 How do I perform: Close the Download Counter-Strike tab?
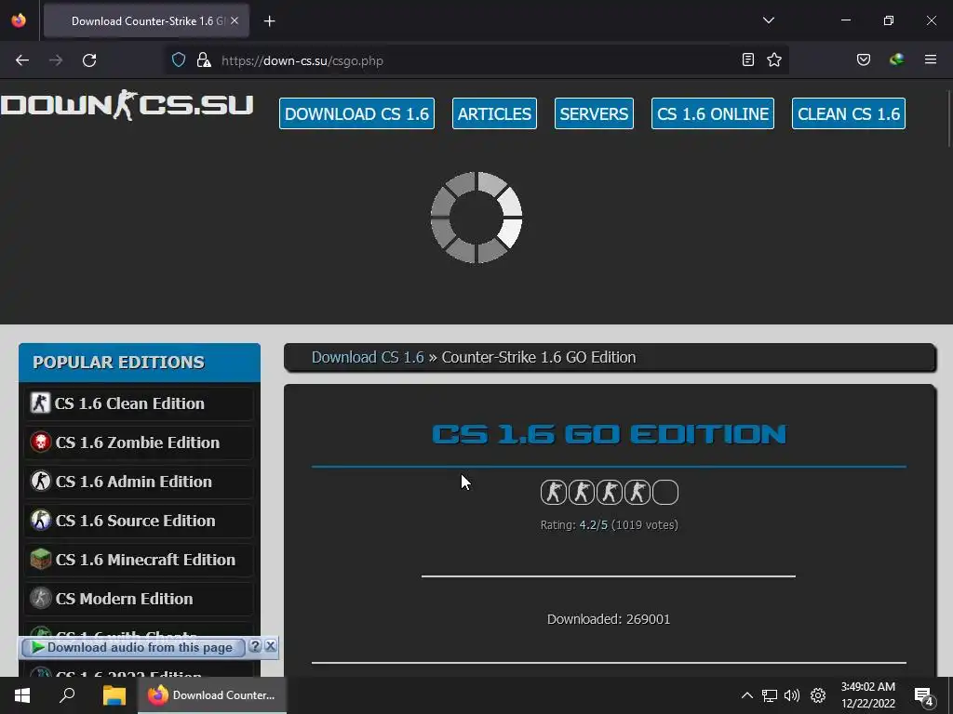click(235, 20)
